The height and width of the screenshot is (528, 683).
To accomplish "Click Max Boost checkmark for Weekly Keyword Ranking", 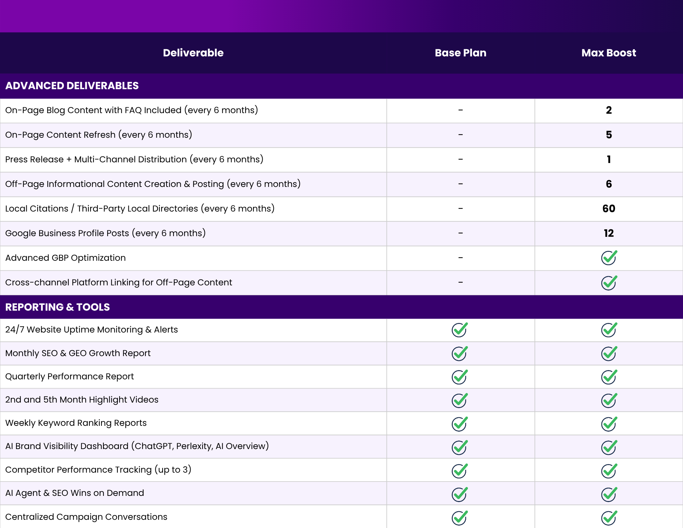I will click(609, 424).
